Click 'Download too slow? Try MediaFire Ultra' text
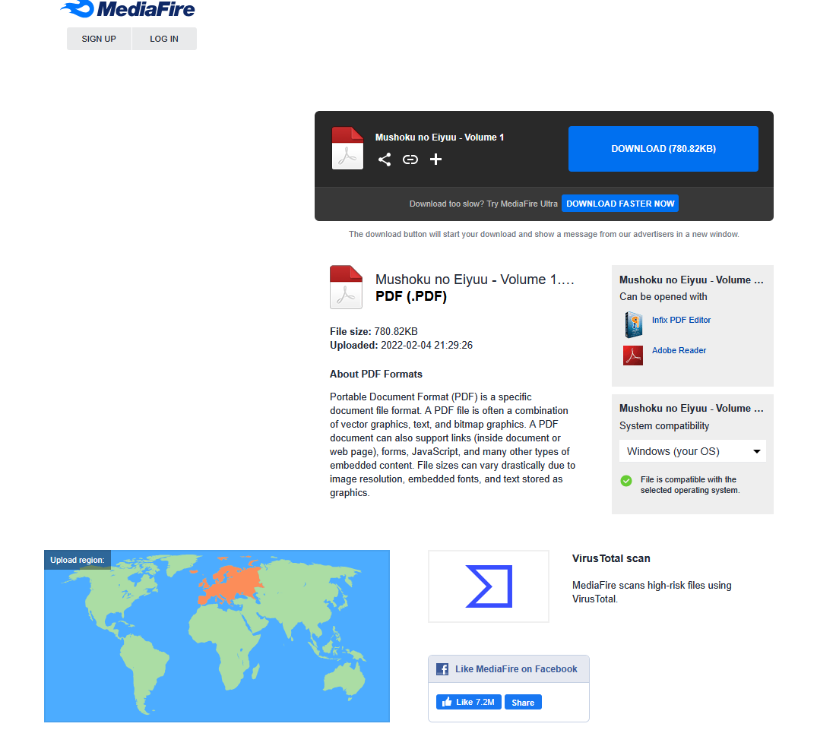 point(483,204)
